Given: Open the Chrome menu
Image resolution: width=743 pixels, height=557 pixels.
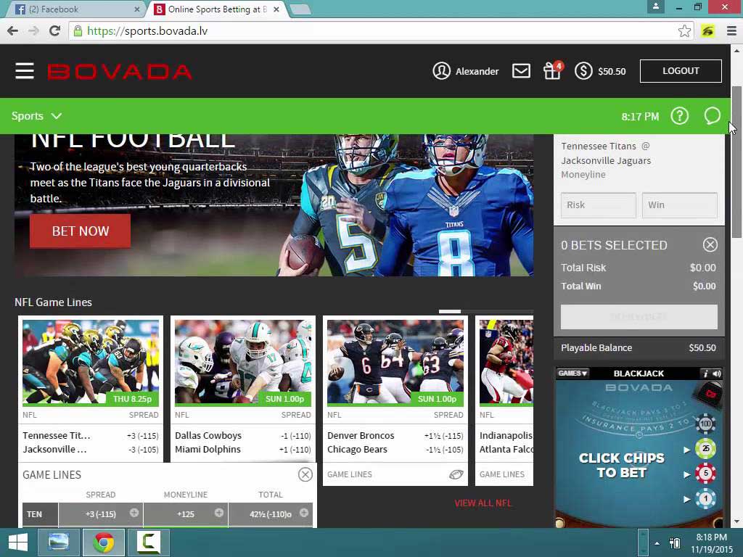Looking at the screenshot, I should tap(731, 31).
